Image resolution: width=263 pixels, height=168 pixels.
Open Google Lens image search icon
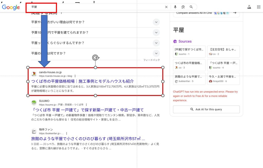point(183,7)
